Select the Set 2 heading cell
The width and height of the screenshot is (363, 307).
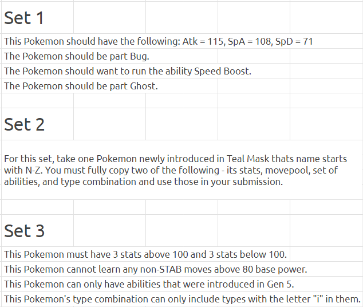(38, 124)
